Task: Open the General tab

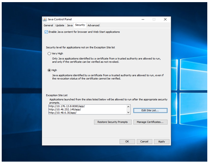Action: tap(48, 25)
